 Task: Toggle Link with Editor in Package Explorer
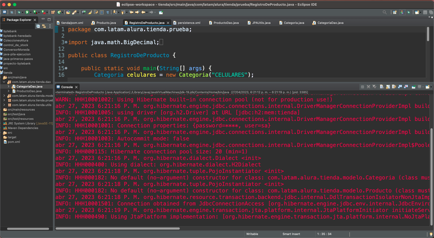click(44, 26)
